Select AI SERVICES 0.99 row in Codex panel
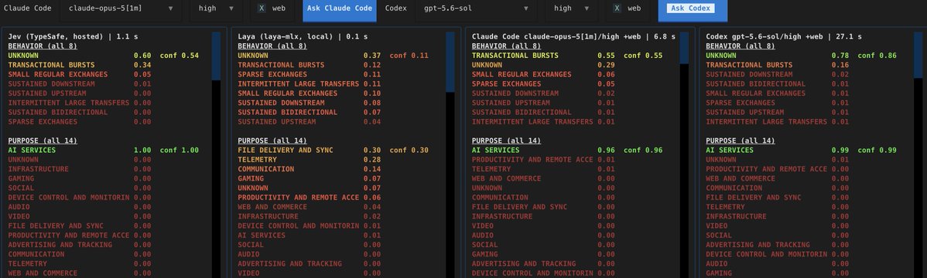Screen dimensions: 927x278 point(778,150)
